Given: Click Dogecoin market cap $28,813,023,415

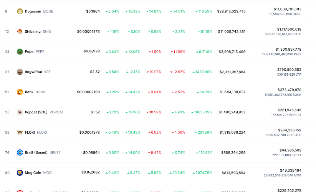Looking at the screenshot, I should click(x=231, y=12).
